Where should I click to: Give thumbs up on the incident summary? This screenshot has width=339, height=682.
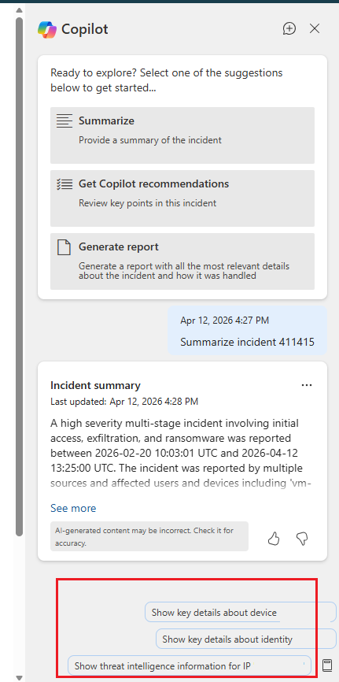[274, 539]
